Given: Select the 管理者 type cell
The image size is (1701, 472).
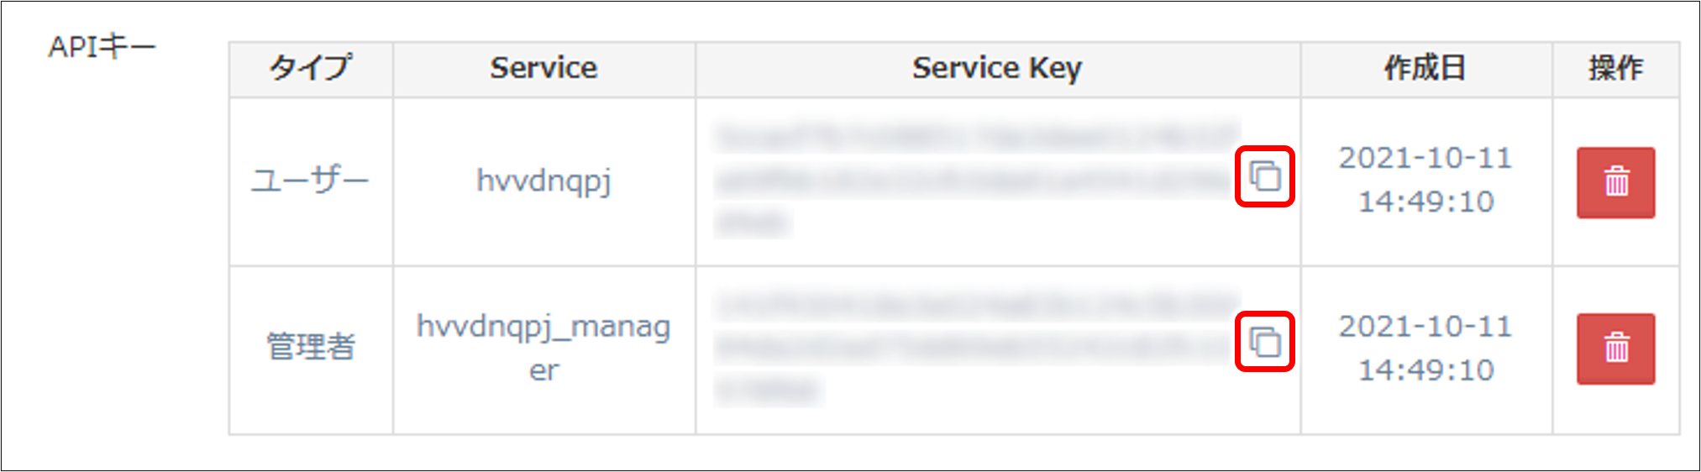Looking at the screenshot, I should 310,346.
